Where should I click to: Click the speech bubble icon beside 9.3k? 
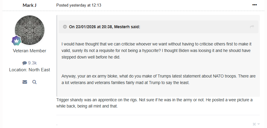click(24, 63)
